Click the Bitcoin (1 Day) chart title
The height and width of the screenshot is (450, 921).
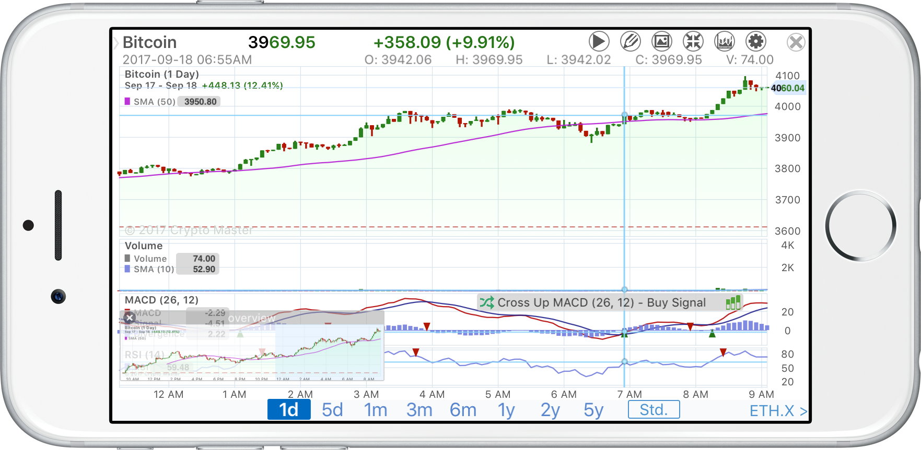coord(162,74)
